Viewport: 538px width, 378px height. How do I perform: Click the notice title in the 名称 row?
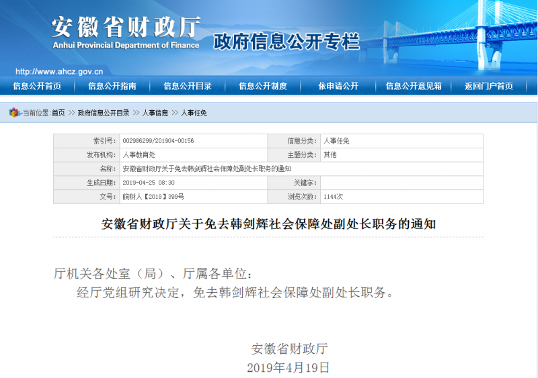coord(207,169)
